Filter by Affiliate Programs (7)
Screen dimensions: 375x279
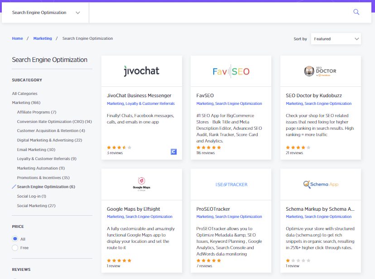pyautogui.click(x=37, y=112)
